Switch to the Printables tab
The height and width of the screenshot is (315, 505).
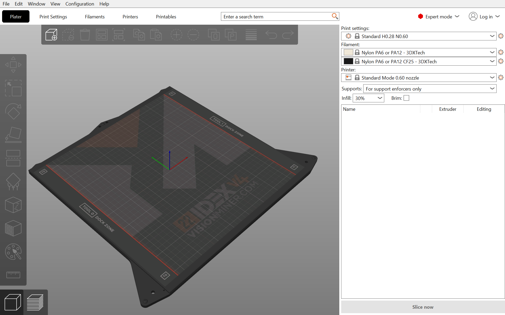click(166, 17)
